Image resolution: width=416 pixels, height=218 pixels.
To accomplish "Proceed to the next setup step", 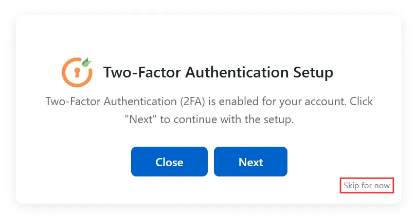I will click(x=250, y=162).
